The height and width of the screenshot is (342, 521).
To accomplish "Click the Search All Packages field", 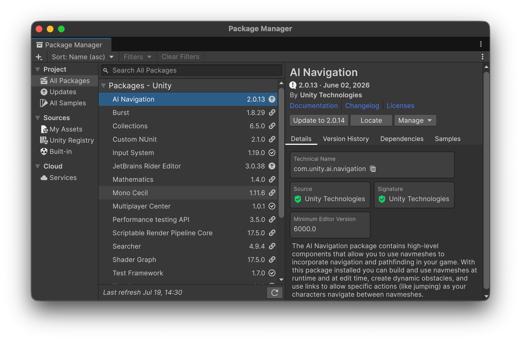I will pyautogui.click(x=192, y=70).
